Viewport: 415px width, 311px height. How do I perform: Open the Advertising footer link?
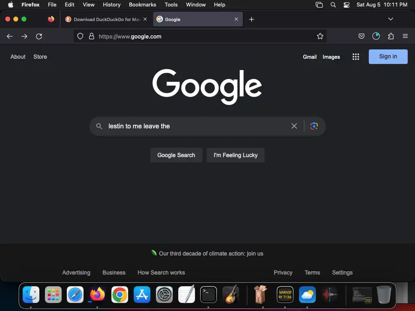pos(76,273)
